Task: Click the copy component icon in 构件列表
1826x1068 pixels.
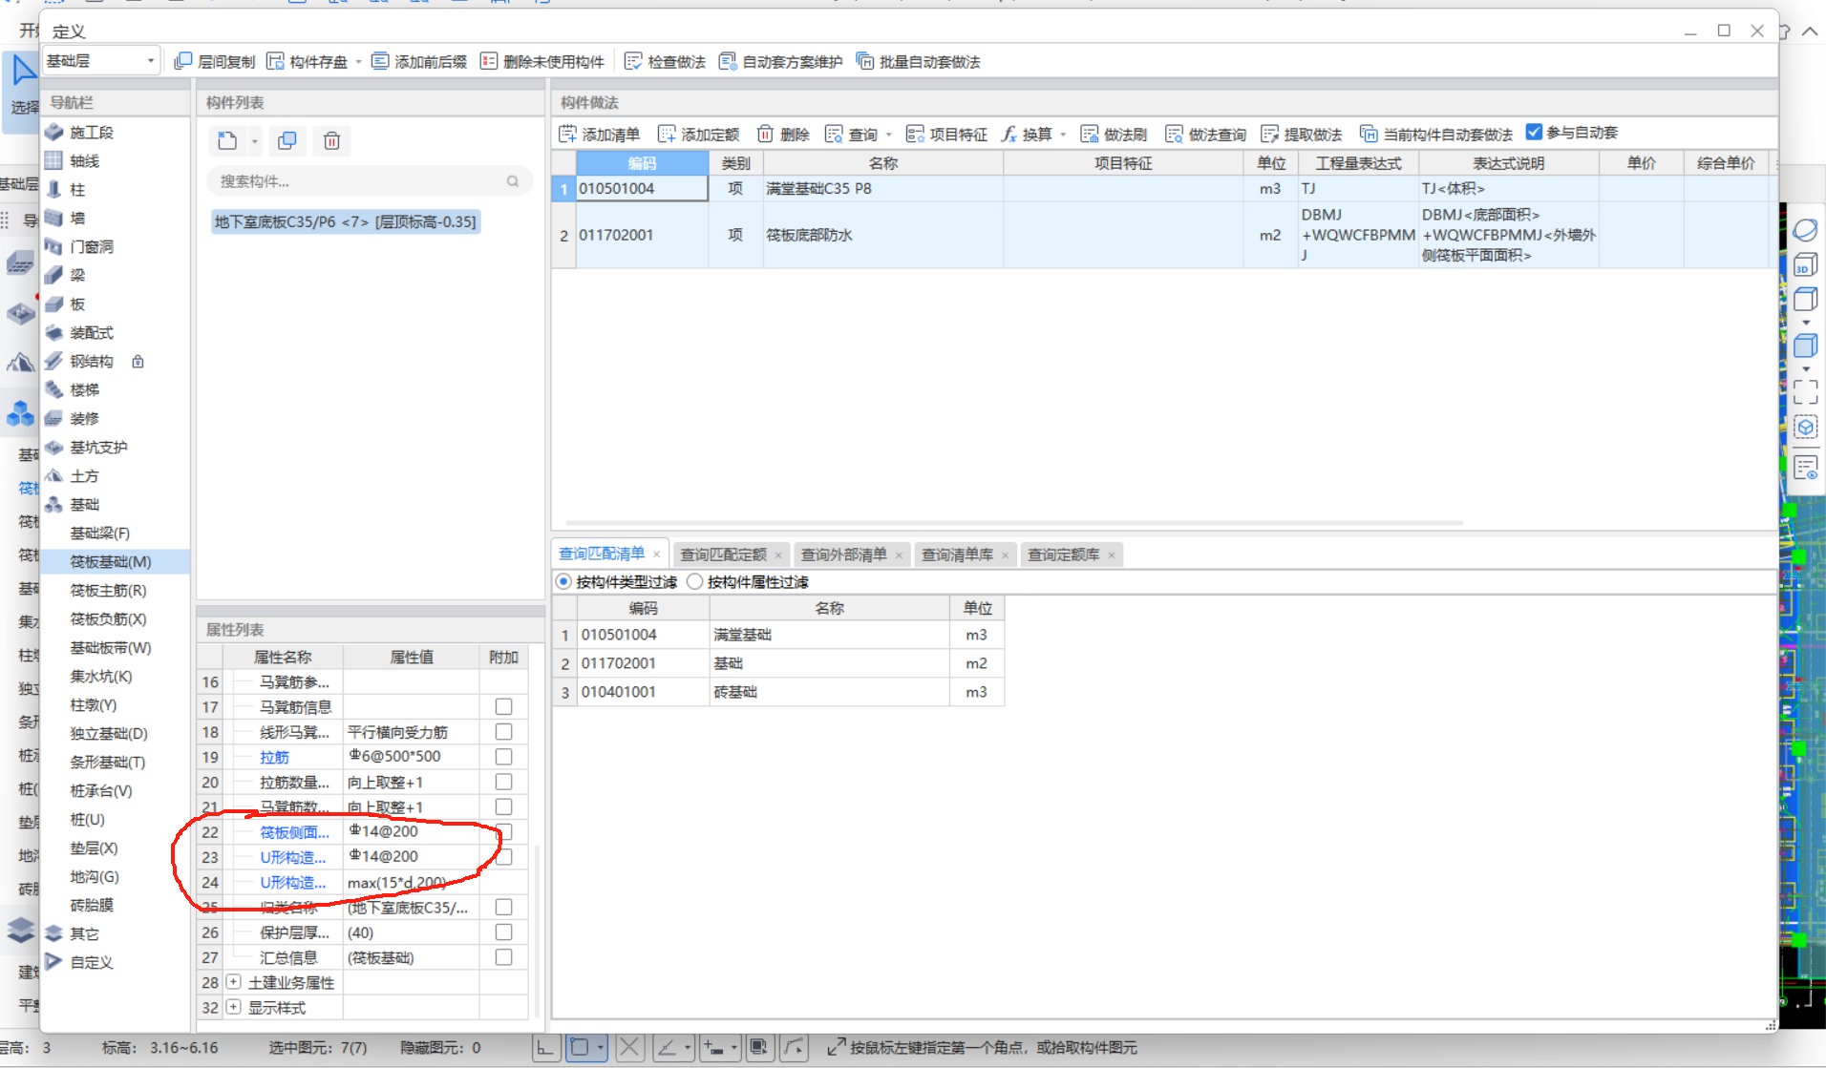Action: [x=287, y=141]
